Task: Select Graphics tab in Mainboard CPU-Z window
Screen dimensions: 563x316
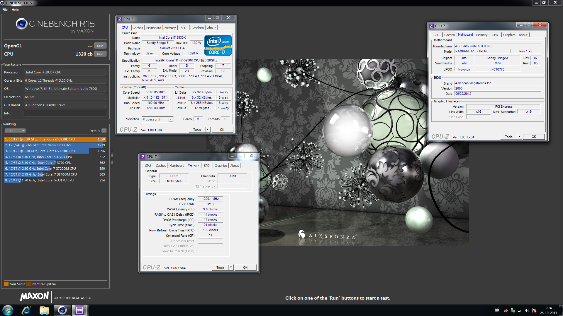Action: click(x=509, y=35)
